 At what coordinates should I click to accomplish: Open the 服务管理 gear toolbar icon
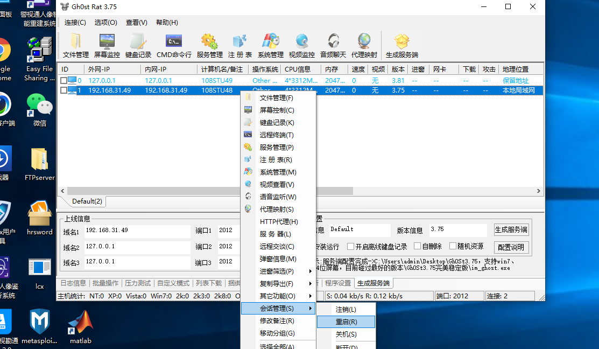point(209,45)
